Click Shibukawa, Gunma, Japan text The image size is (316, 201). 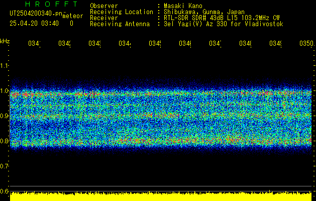pos(204,12)
